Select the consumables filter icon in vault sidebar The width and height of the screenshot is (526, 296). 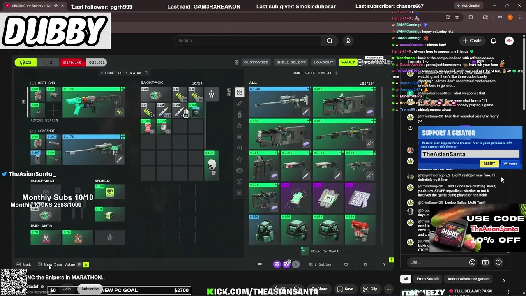tap(240, 115)
